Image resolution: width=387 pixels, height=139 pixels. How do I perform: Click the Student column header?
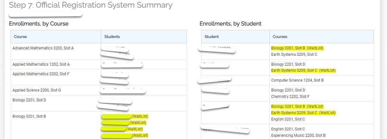212,37
